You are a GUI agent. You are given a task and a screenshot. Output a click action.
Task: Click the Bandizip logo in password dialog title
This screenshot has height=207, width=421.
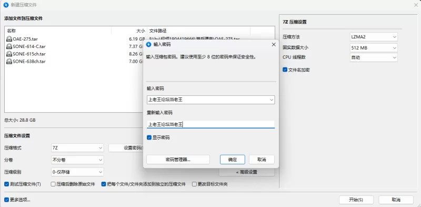point(148,45)
